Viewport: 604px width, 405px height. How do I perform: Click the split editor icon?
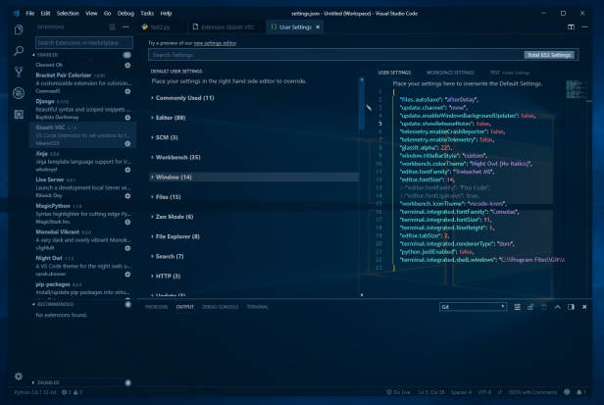coord(571,27)
